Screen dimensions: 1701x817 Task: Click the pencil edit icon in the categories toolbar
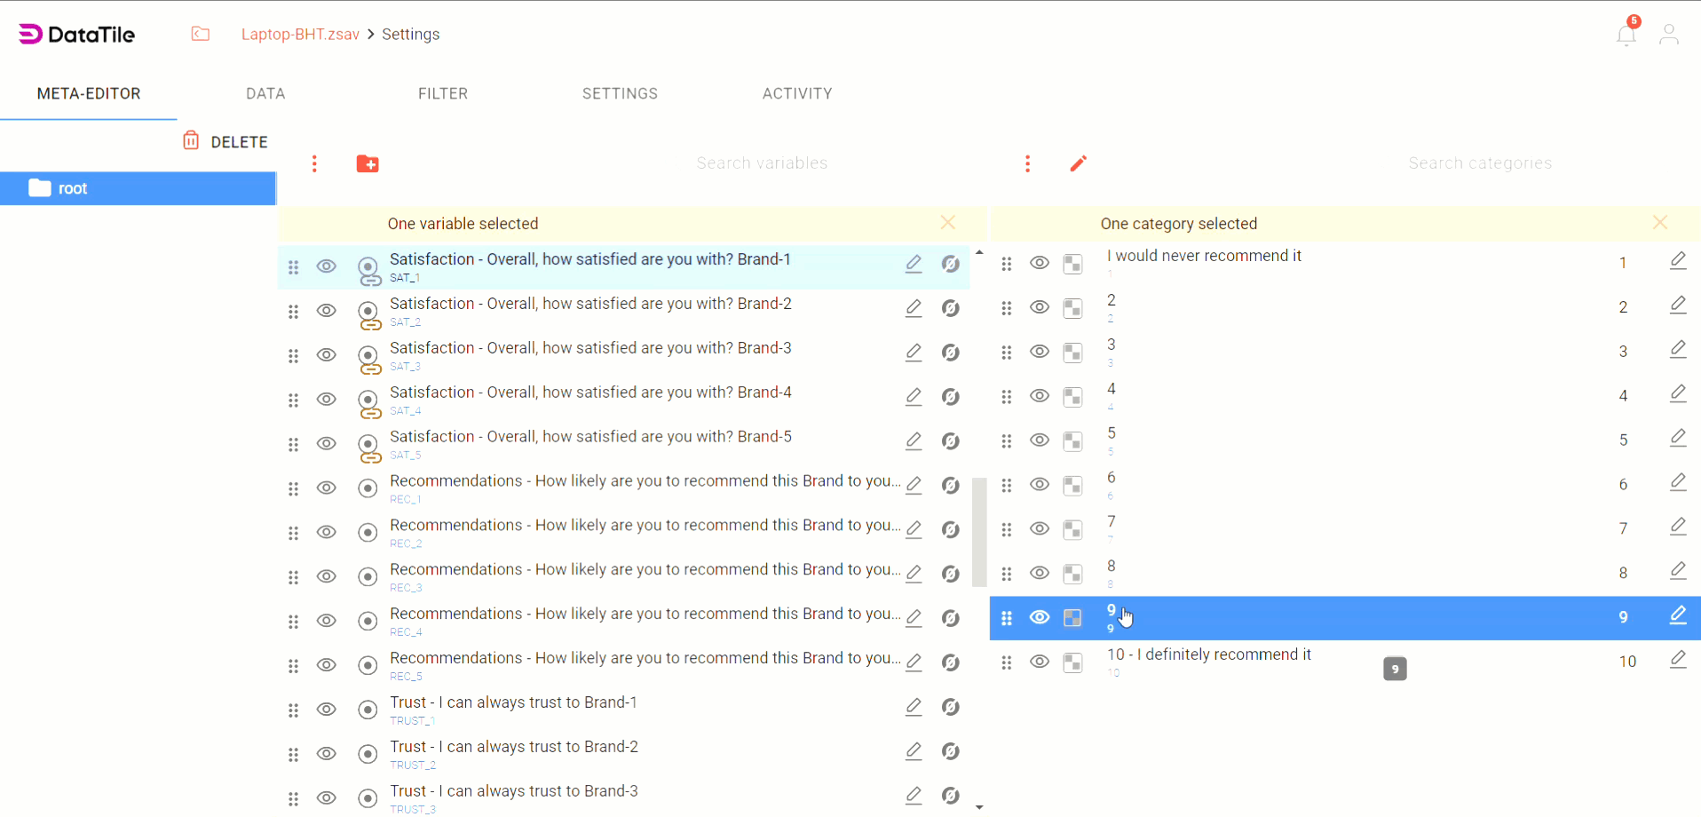pos(1077,163)
